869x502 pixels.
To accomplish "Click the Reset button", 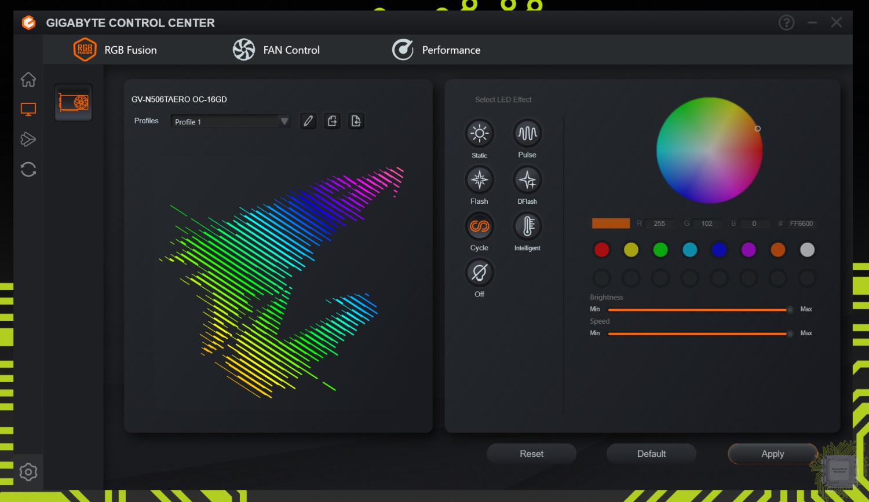I will click(x=531, y=454).
